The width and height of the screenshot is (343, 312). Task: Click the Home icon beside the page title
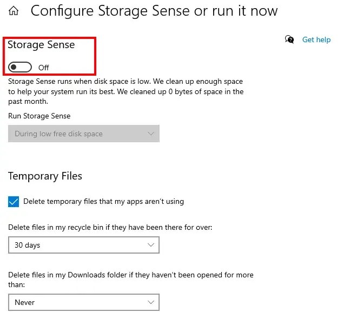click(14, 11)
